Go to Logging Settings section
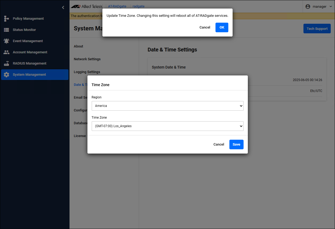The height and width of the screenshot is (229, 335). (87, 72)
